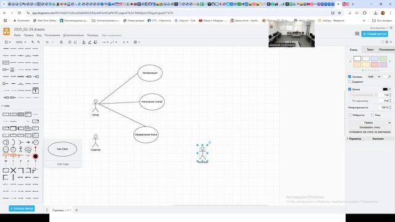Click Копировать стиль button

coord(370,128)
